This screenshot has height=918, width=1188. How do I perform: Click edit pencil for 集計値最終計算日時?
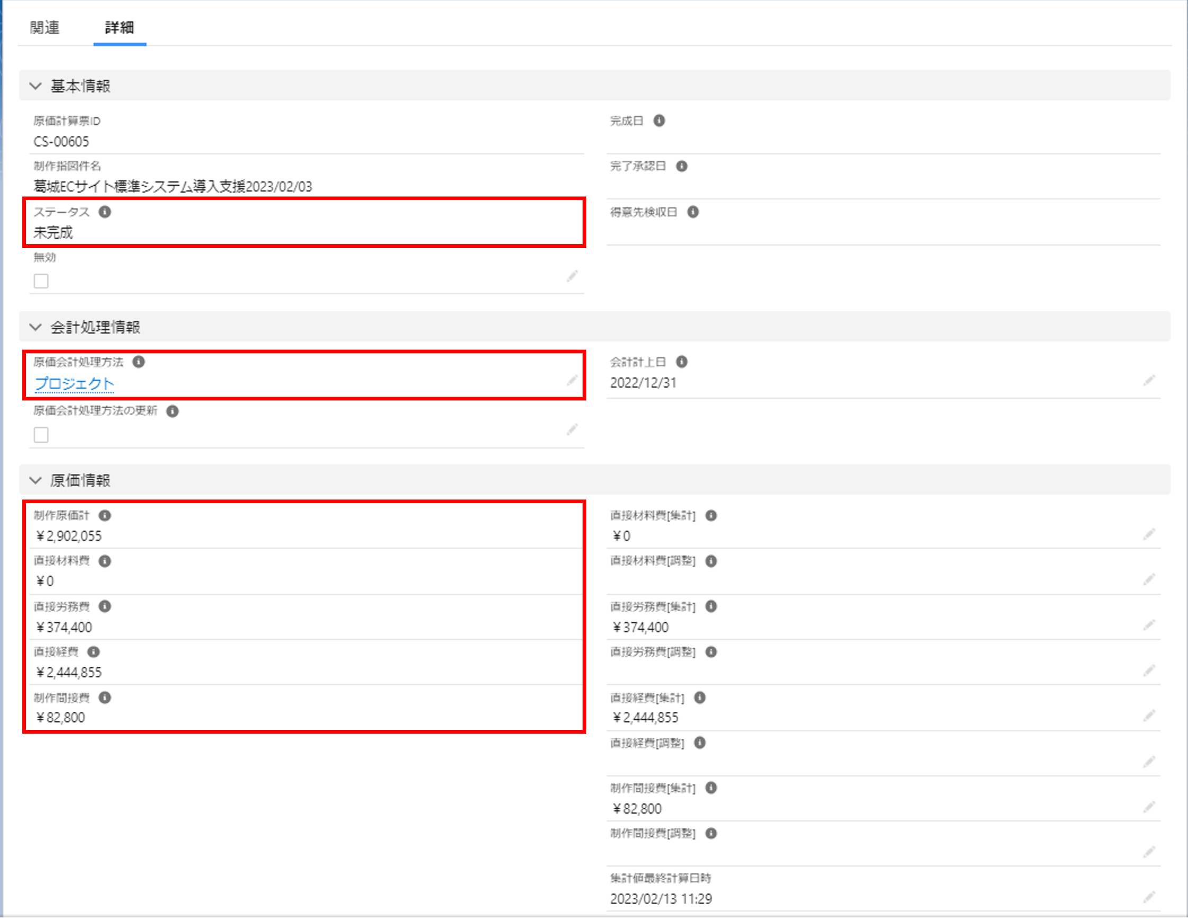pos(1148,897)
